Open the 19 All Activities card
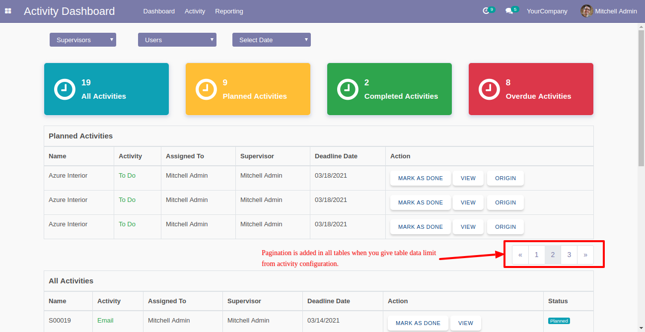 [106, 89]
